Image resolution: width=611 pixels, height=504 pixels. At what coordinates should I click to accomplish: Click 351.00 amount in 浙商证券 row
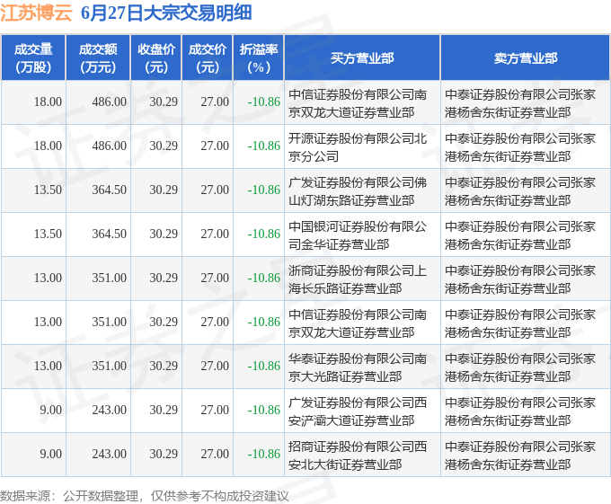(x=109, y=279)
